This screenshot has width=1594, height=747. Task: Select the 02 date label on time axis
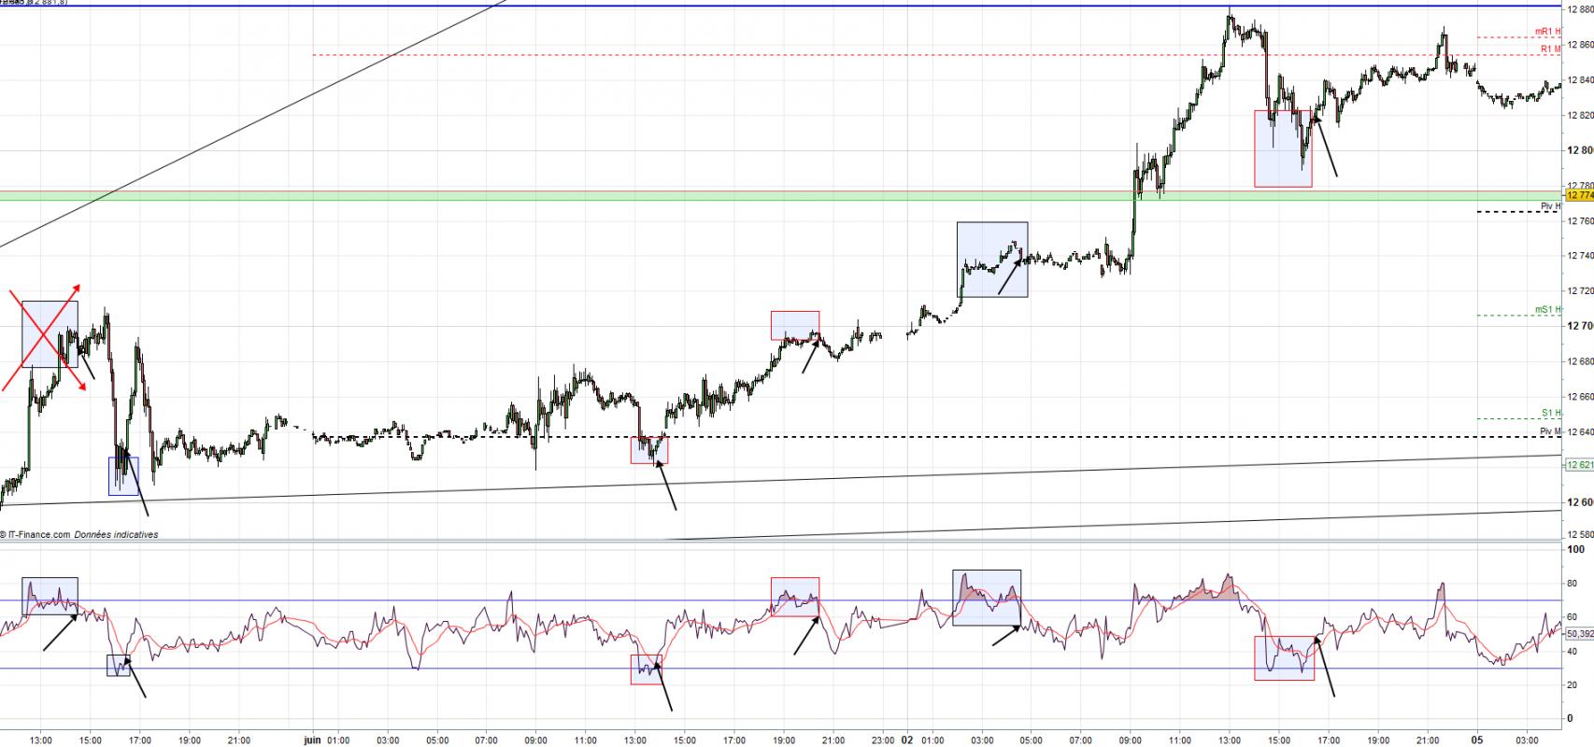(x=907, y=740)
